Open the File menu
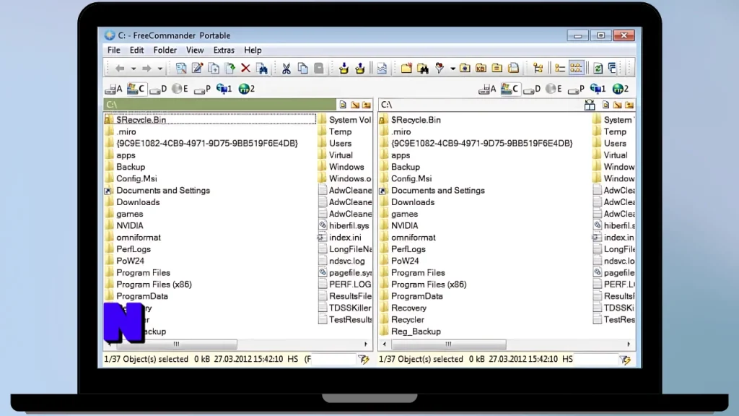The height and width of the screenshot is (416, 739). [x=113, y=50]
